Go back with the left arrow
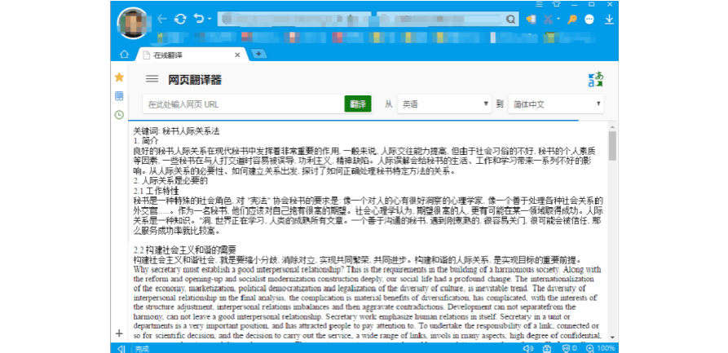This screenshot has width=728, height=353. (x=161, y=19)
